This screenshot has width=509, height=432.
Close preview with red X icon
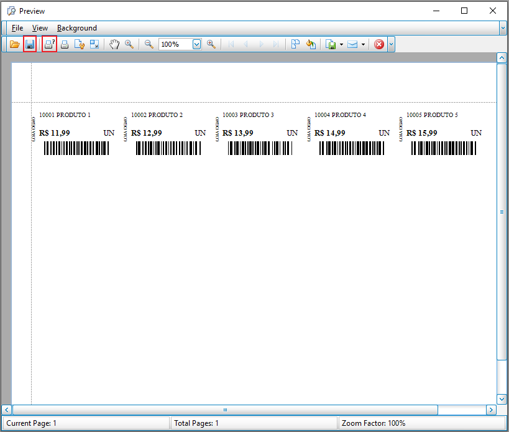point(379,44)
